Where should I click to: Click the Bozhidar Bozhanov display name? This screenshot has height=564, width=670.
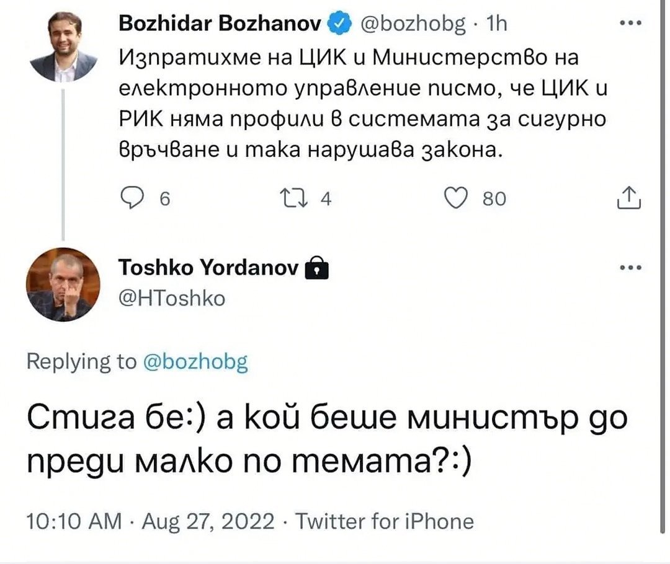pyautogui.click(x=219, y=25)
